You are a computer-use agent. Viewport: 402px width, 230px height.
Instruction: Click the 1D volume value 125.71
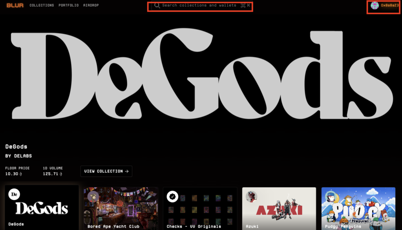pos(51,174)
